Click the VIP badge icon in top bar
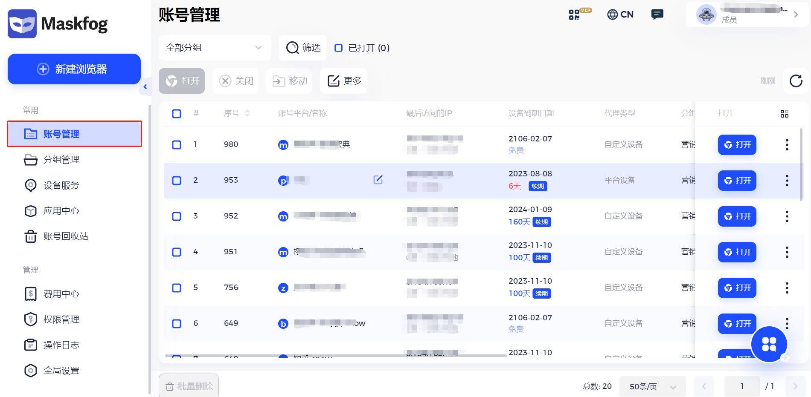 tap(579, 14)
